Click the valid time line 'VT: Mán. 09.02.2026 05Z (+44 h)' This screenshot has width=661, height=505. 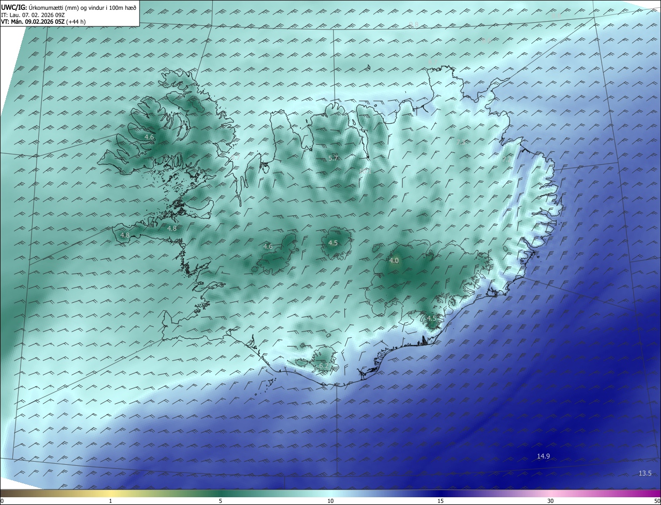tap(43, 22)
